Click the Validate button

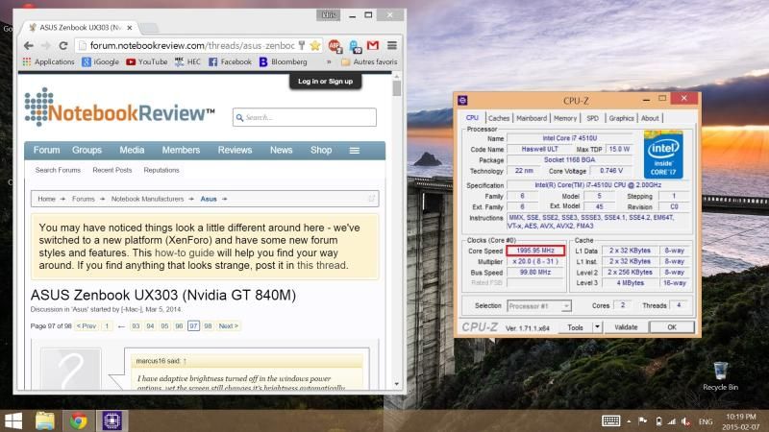point(626,327)
